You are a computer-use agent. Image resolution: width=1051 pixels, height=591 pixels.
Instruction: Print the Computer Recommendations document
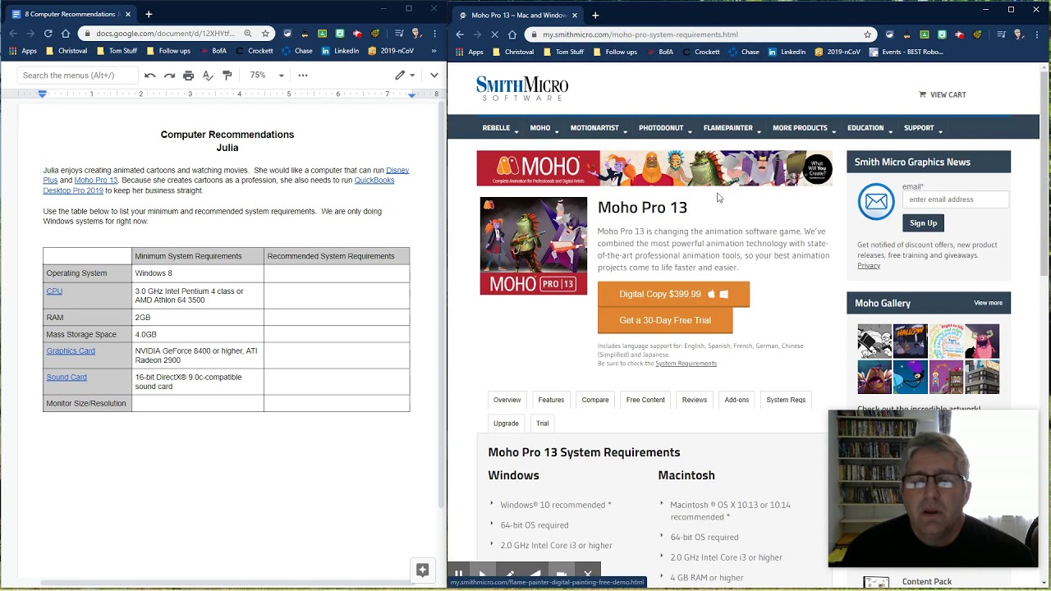tap(189, 76)
